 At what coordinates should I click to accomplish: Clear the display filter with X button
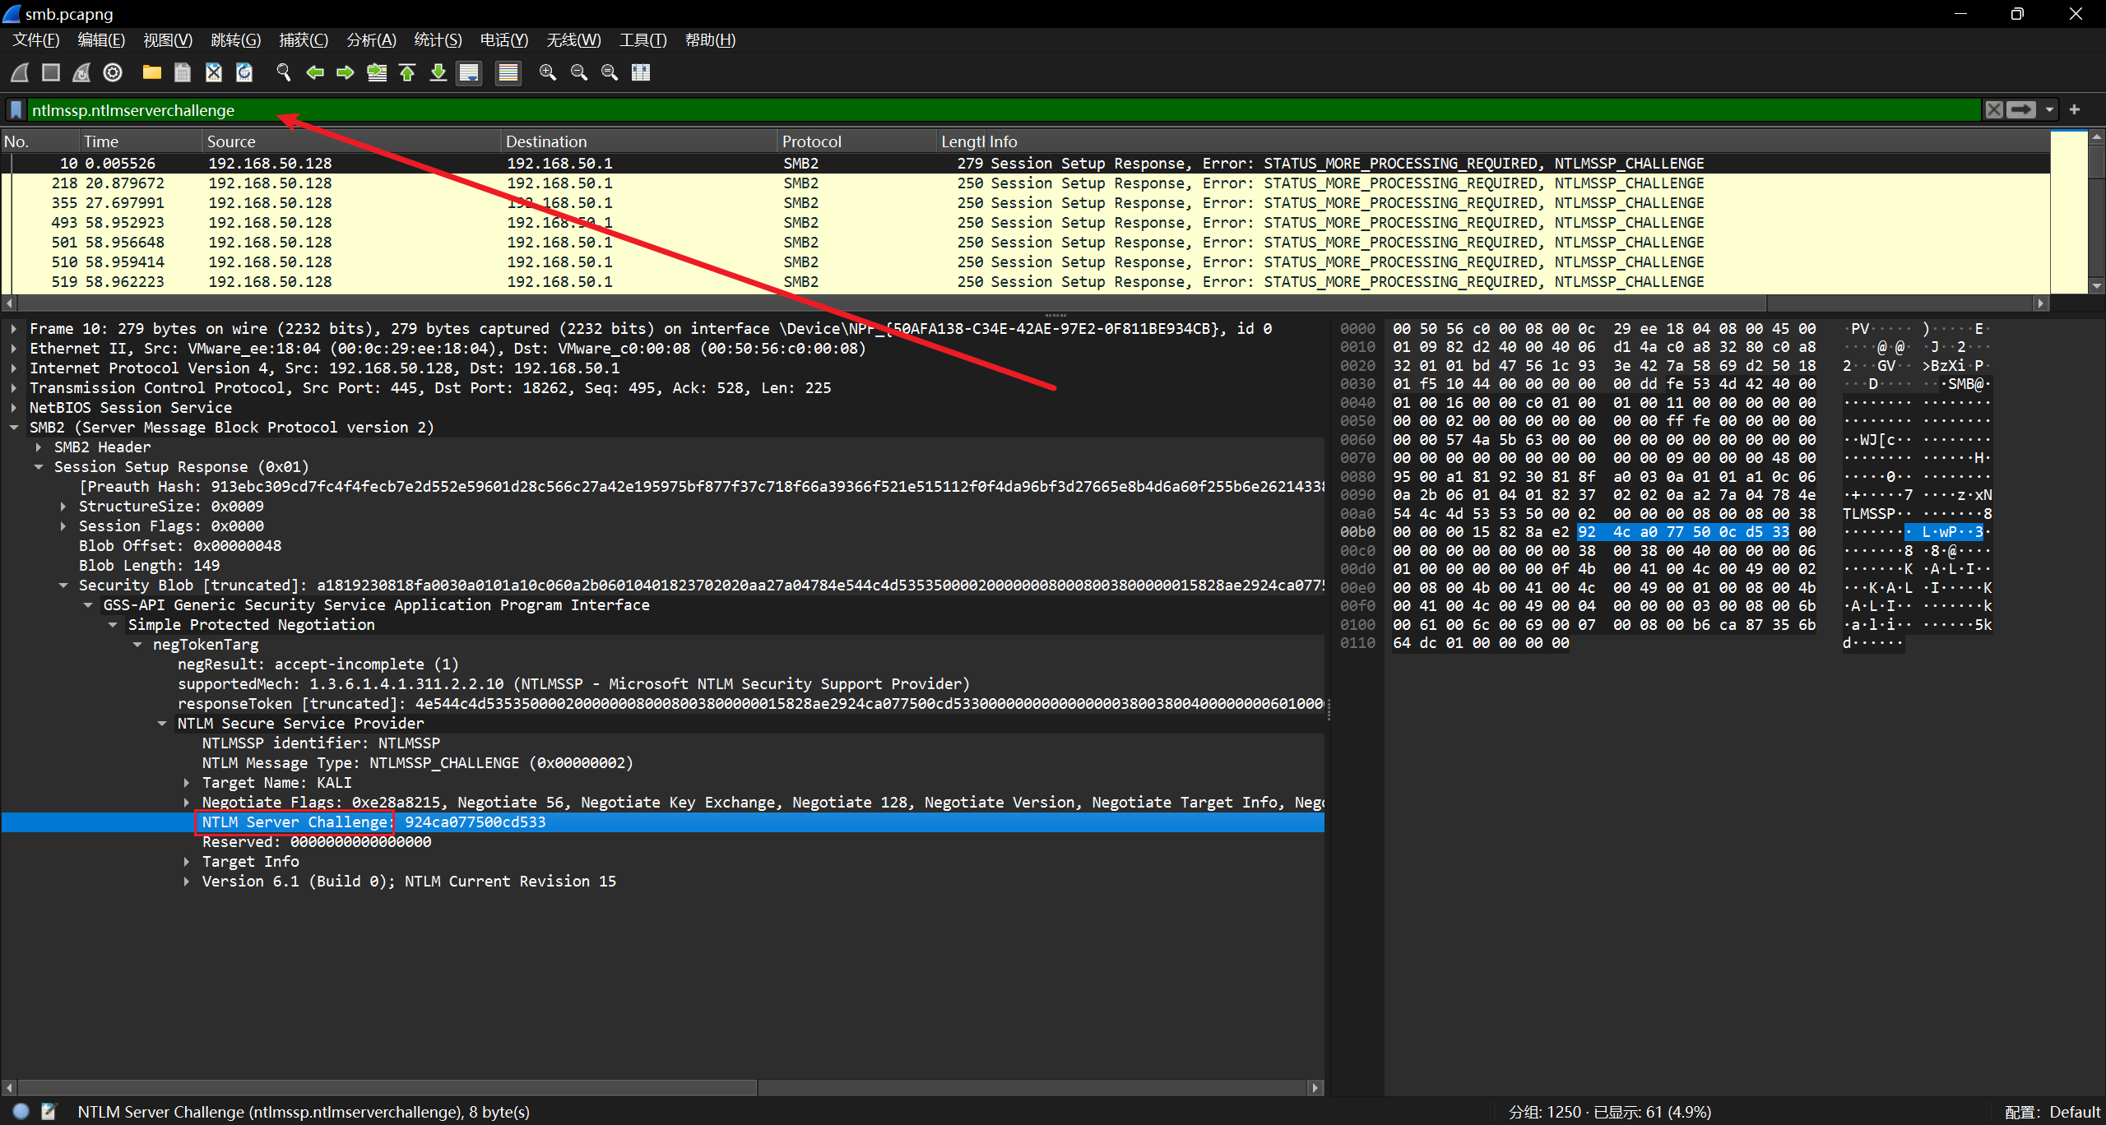1994,109
